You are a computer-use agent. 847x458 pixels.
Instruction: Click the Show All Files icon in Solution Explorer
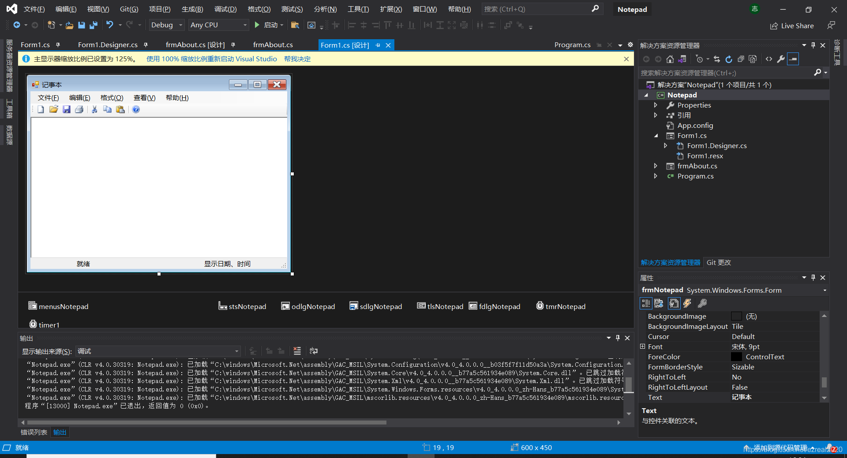click(x=753, y=59)
